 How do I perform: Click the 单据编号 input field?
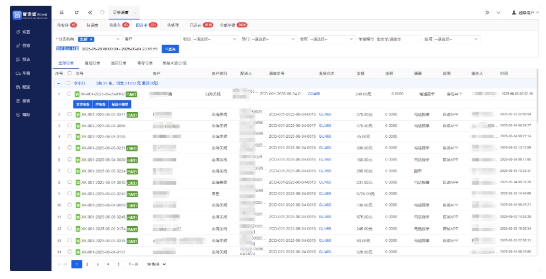click(399, 39)
